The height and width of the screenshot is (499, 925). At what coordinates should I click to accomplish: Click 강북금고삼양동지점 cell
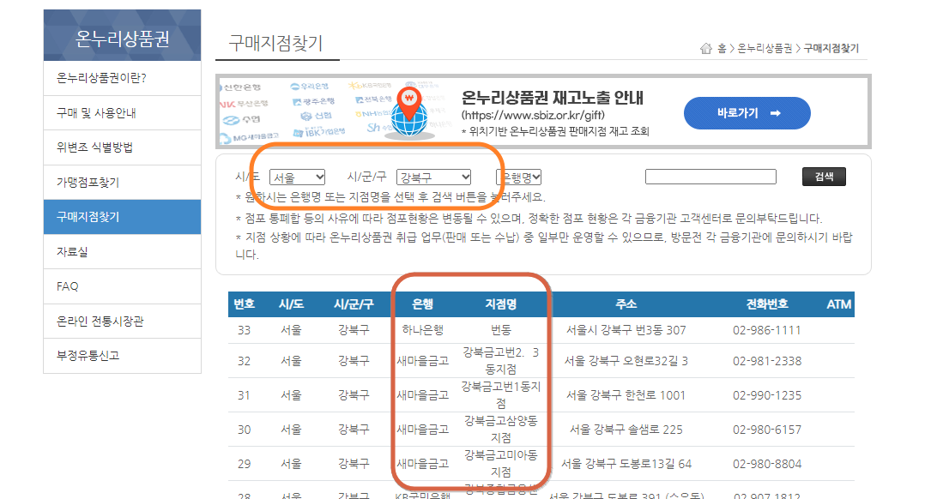pyautogui.click(x=501, y=429)
